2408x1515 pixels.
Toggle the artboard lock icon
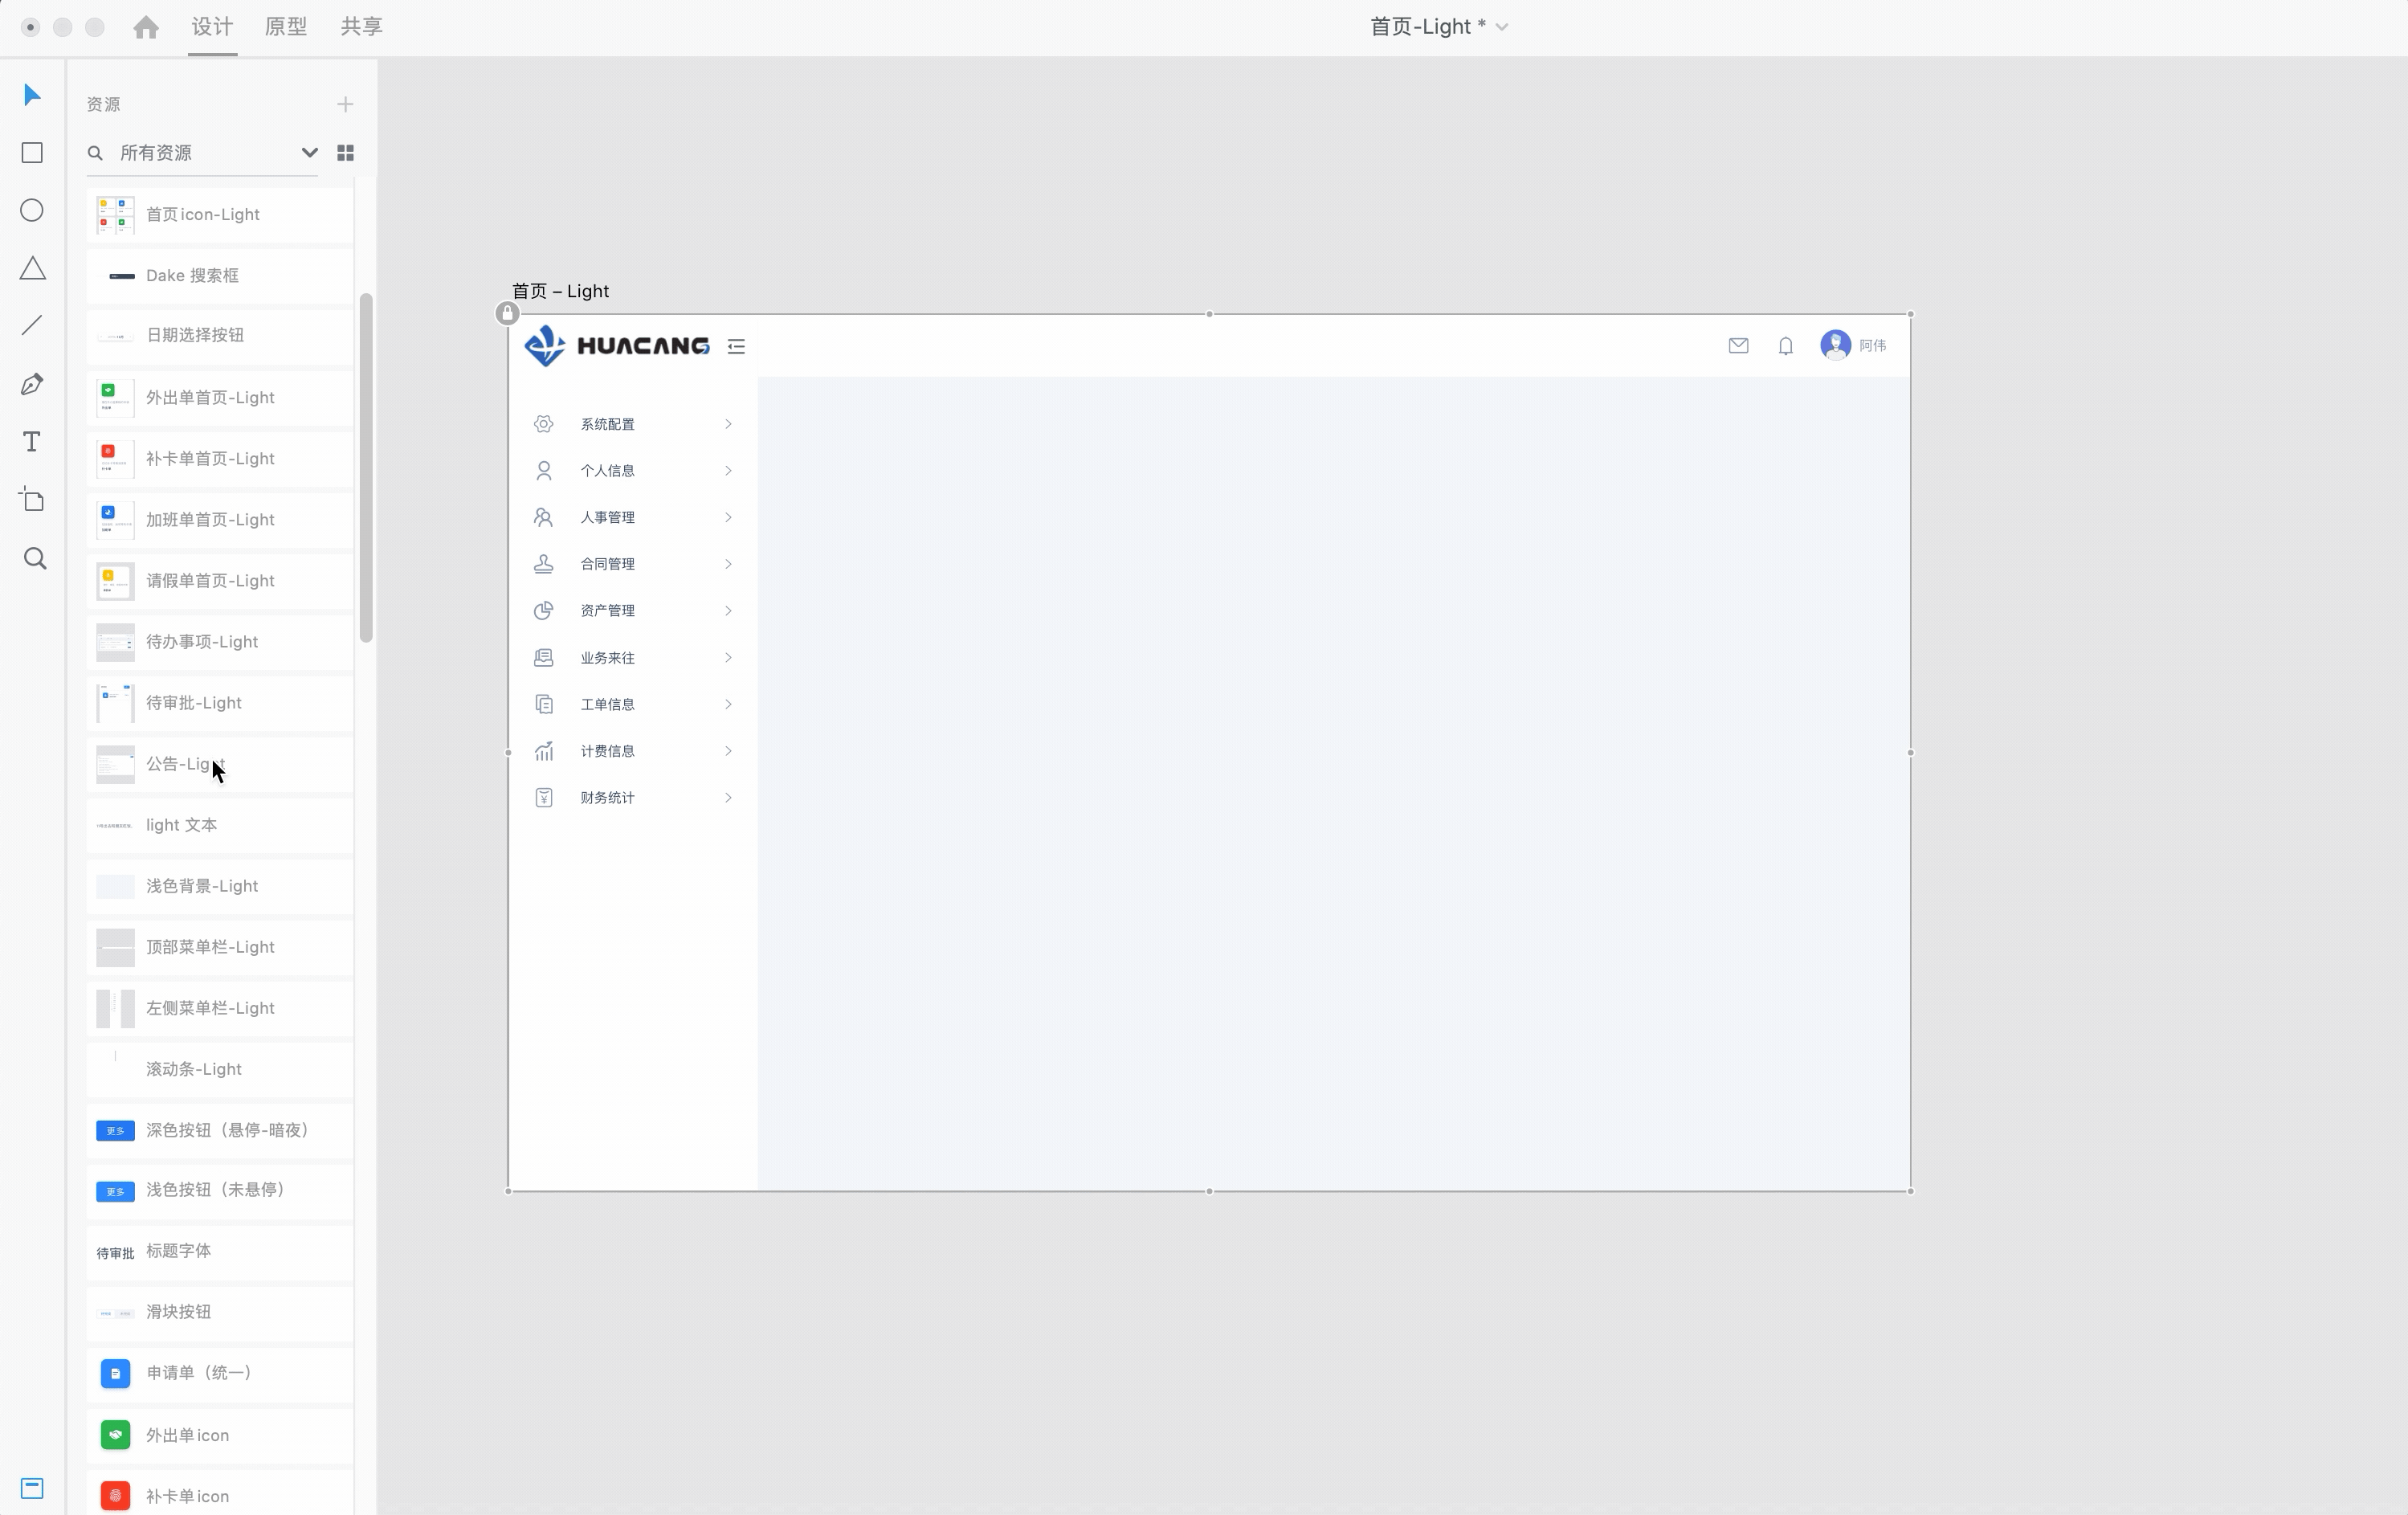point(507,313)
